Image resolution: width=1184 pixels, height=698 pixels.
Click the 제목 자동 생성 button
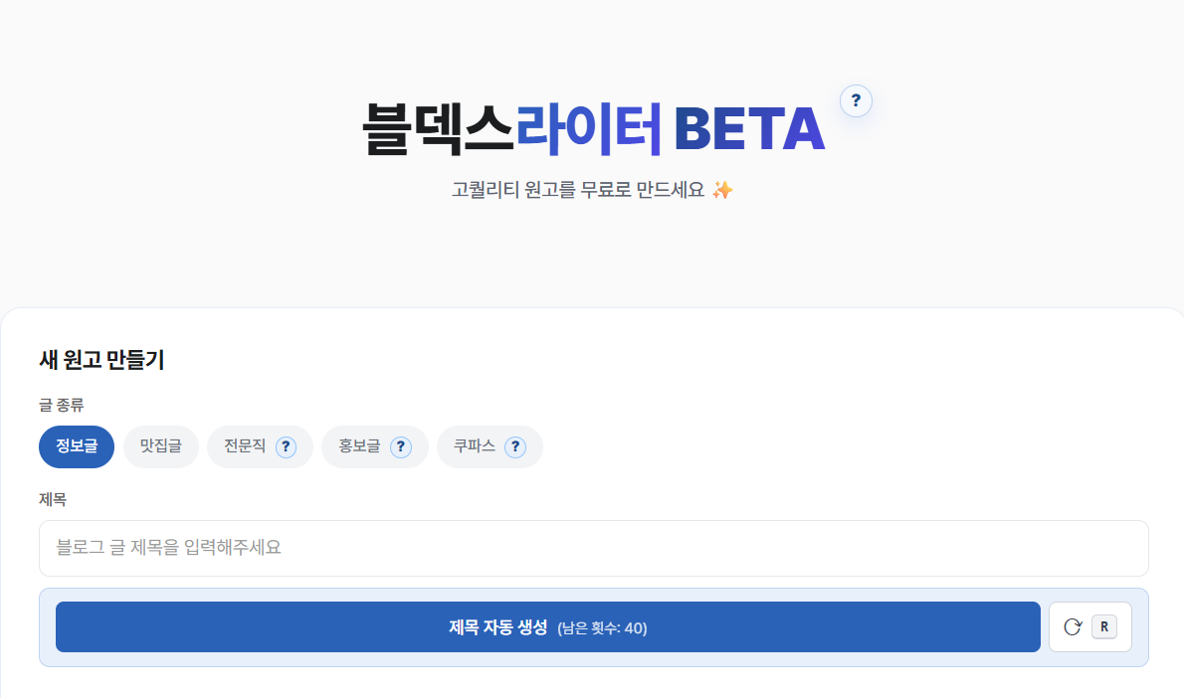(548, 627)
